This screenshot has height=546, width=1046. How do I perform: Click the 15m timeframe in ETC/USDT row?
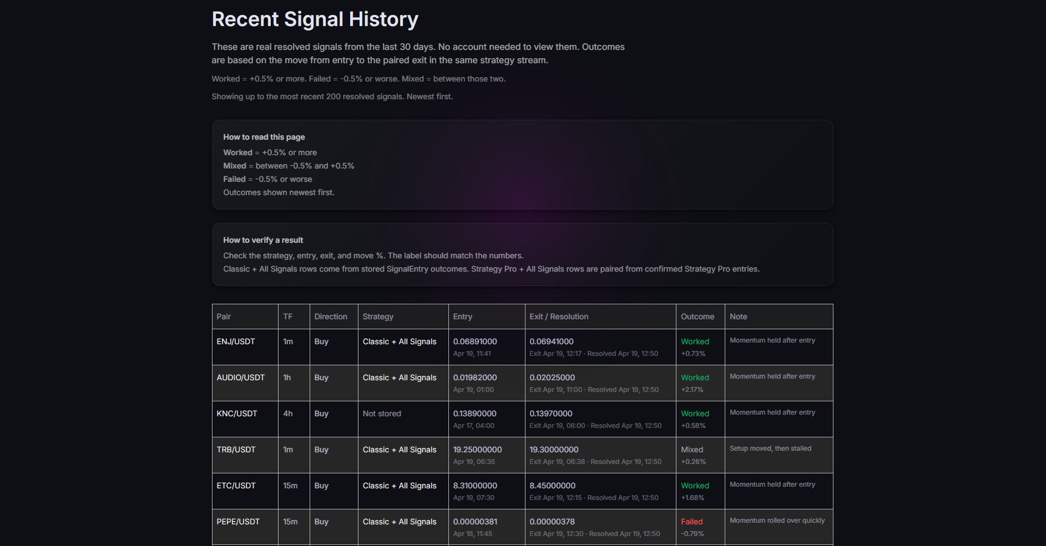coord(290,486)
